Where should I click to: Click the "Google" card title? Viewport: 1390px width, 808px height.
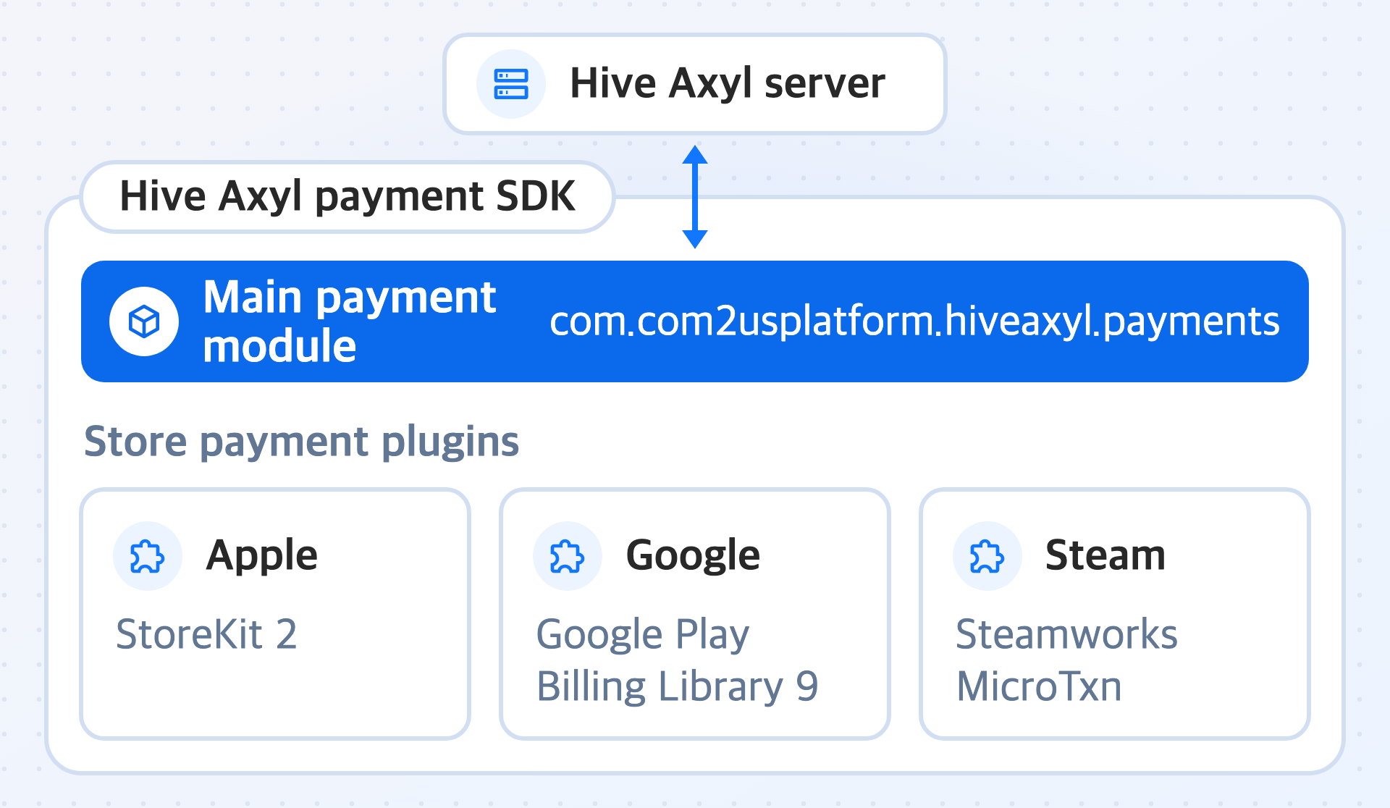(693, 556)
